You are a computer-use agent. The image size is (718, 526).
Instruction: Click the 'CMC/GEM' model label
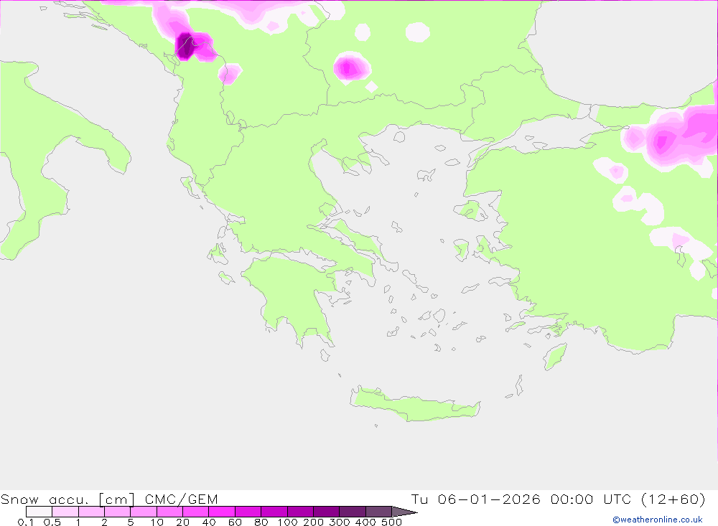coord(182,499)
